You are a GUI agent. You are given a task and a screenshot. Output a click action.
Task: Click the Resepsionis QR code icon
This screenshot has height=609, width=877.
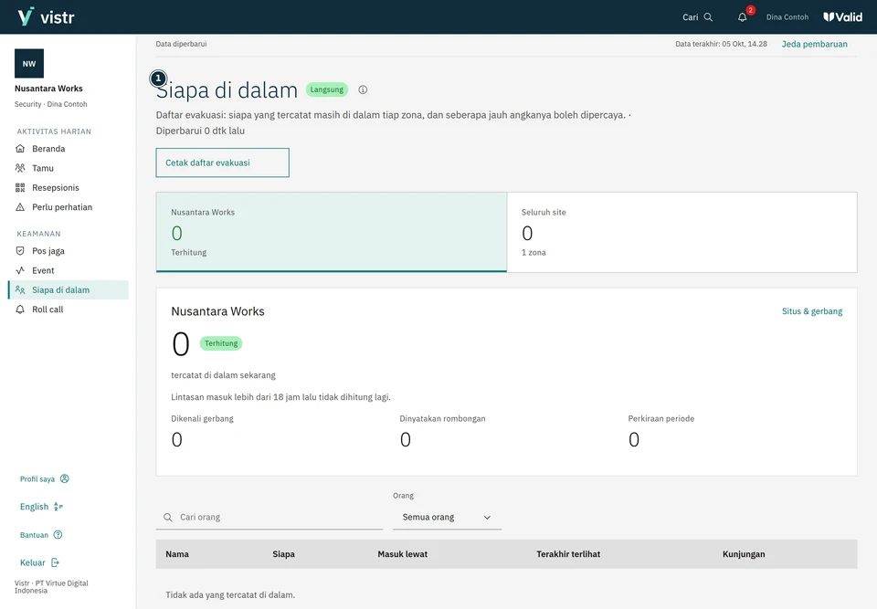click(x=20, y=188)
